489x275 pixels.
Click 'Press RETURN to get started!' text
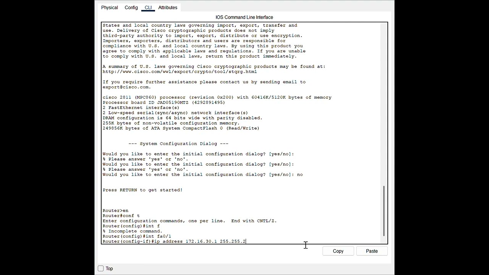coord(142,190)
